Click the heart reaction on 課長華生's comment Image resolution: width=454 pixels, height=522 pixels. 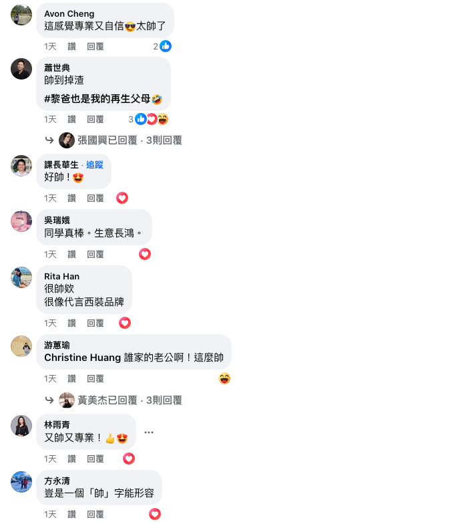coord(122,198)
